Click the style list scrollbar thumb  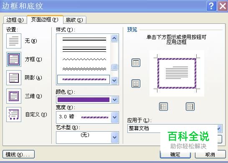point(114,67)
